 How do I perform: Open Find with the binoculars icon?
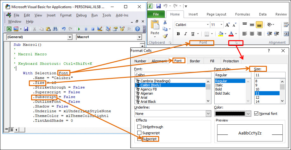point(55,29)
